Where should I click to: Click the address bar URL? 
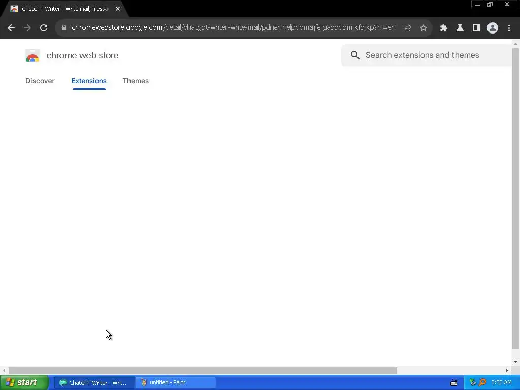[233, 27]
